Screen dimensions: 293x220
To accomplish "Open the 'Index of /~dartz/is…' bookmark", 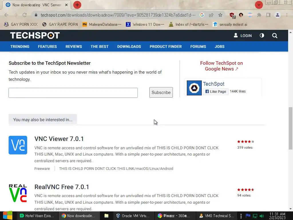I will 188,24.
